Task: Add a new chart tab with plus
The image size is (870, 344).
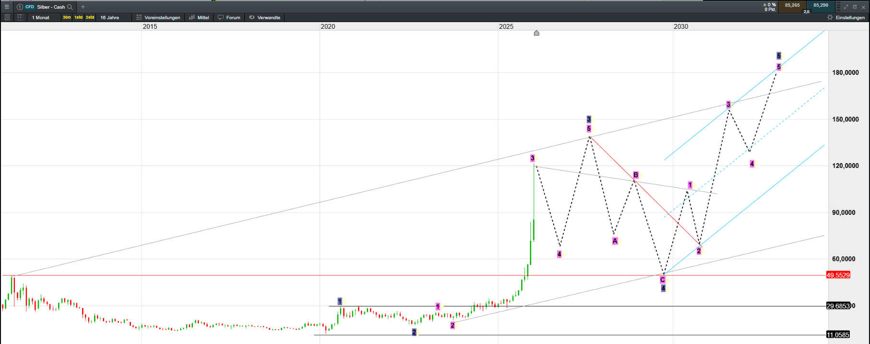Action: click(x=83, y=7)
